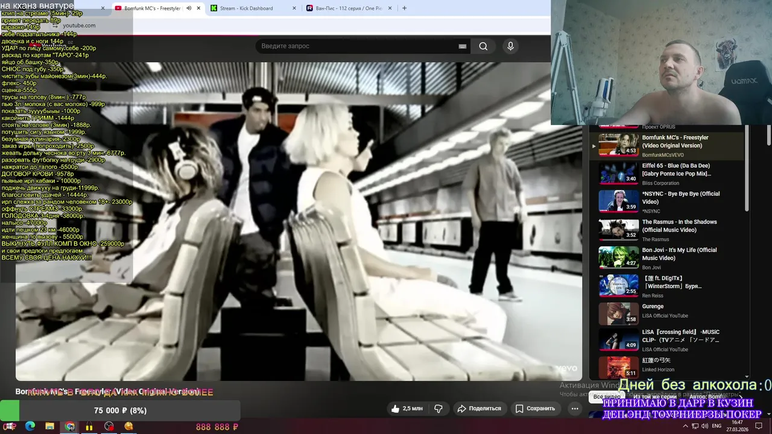772x434 pixels.
Task: Click the 'Bliss Corporation' channel name
Action: 660,183
